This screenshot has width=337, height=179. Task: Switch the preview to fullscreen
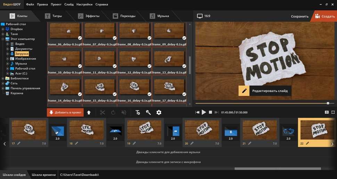333,112
